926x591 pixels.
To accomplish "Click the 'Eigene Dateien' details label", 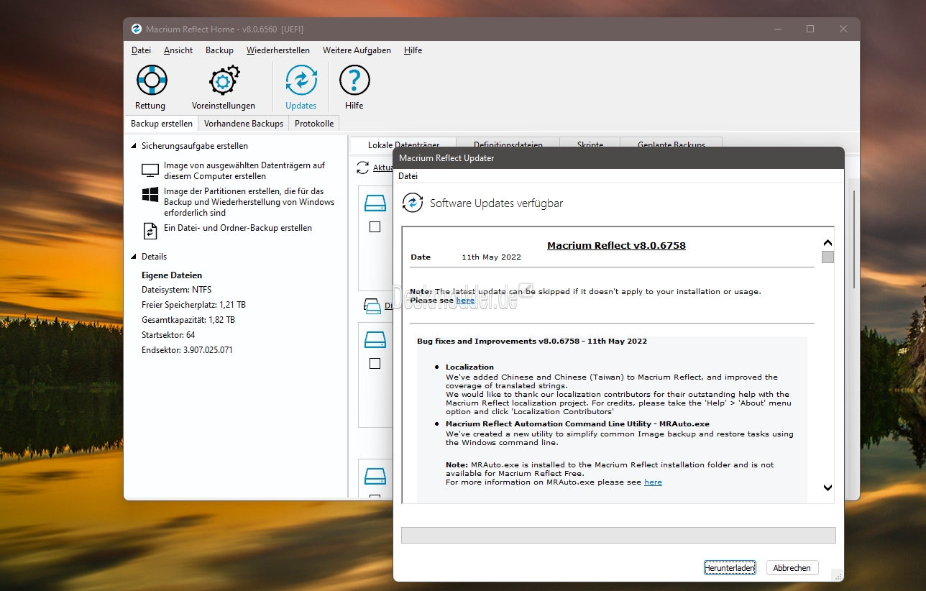I will (172, 275).
